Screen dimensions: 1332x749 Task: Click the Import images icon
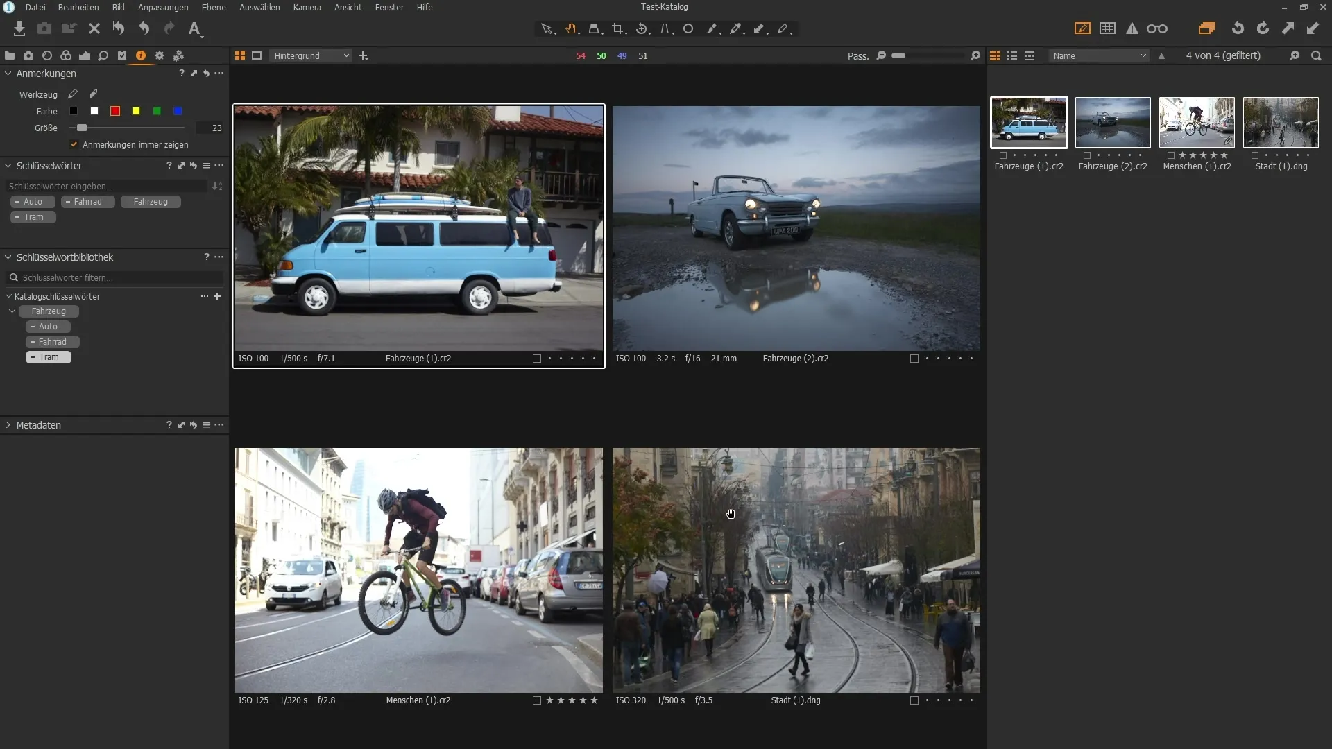tap(19, 29)
